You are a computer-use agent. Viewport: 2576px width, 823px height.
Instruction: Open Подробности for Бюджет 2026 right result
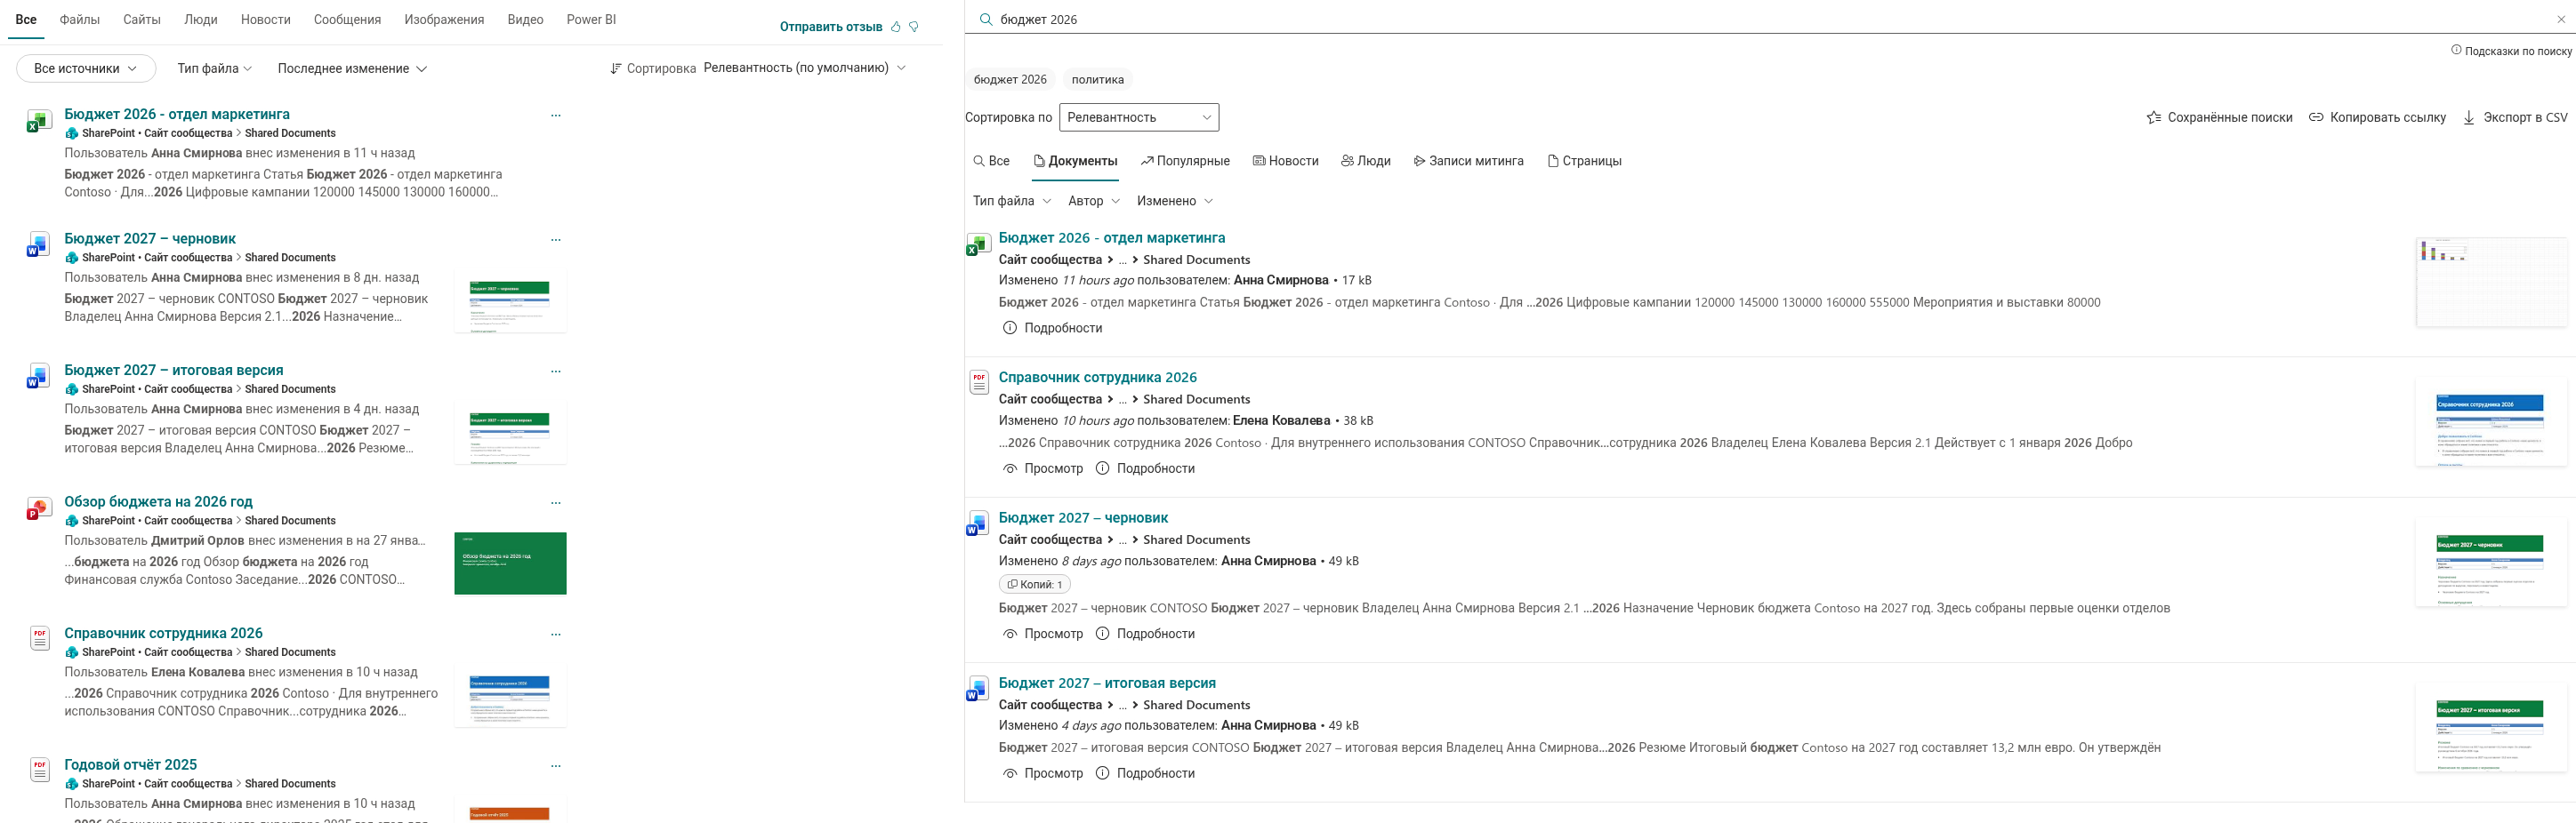click(x=1052, y=328)
